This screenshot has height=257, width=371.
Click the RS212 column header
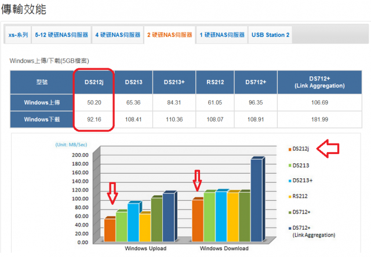pos(215,82)
